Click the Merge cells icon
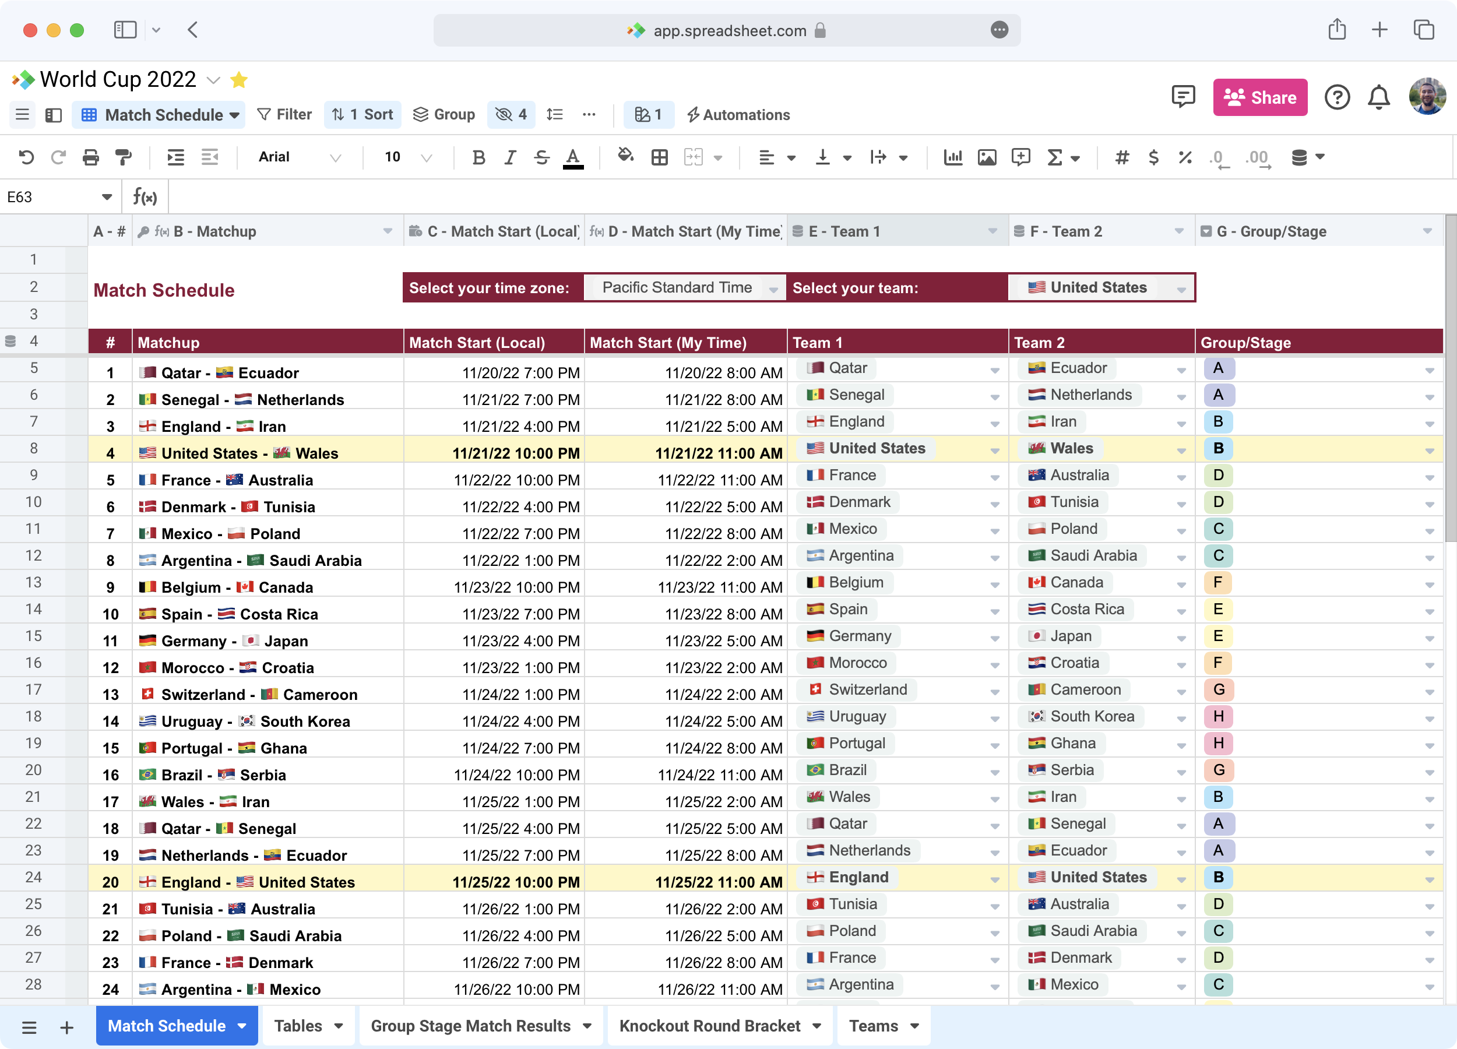The width and height of the screenshot is (1457, 1049). pyautogui.click(x=693, y=157)
